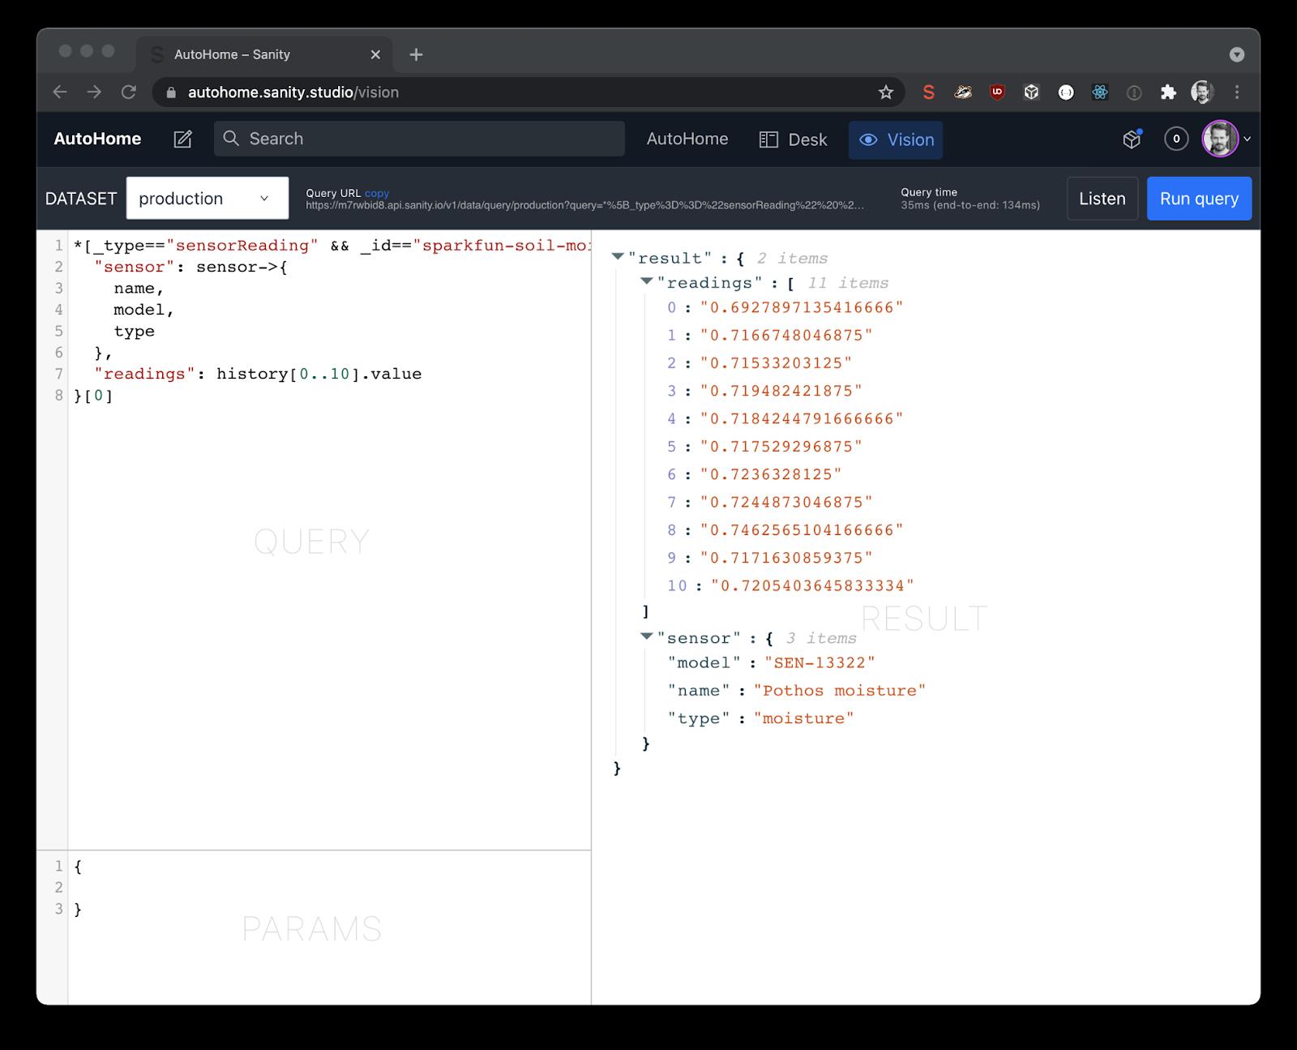
Task: Open the package updates box icon
Action: (1132, 139)
